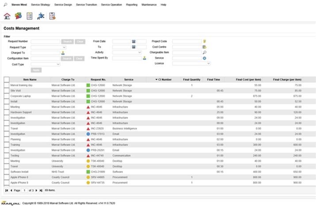Click the Charge To column header
Screen dimensions: 316x208
[68, 80]
